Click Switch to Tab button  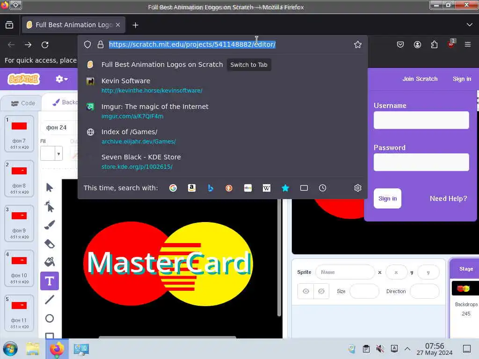point(249,65)
